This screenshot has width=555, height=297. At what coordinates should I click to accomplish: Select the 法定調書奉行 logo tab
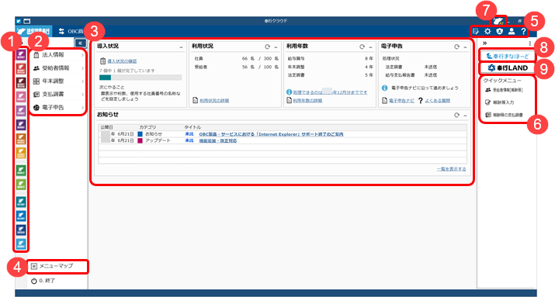(x=33, y=31)
